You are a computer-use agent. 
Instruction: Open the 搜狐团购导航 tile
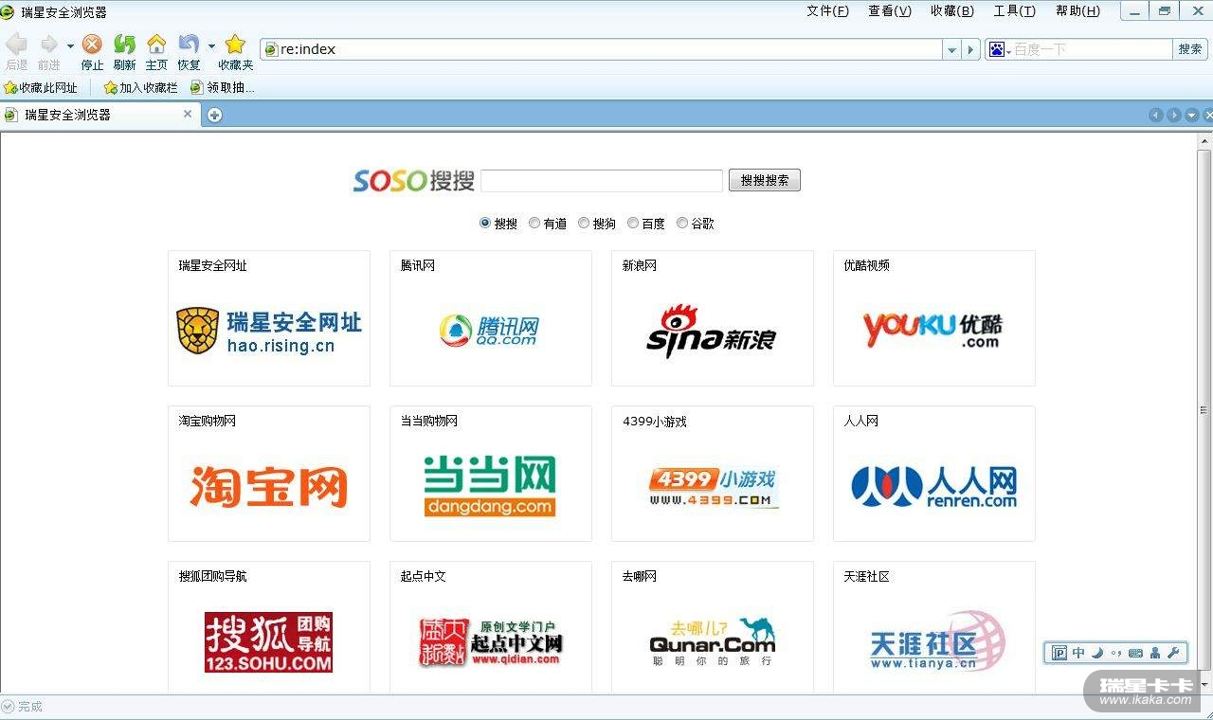tap(269, 627)
